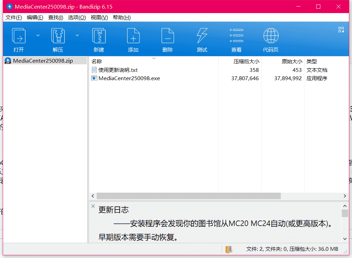Click the text document icon for 使用更新说明.txt
Screen dimensions: 352x258
click(94, 70)
